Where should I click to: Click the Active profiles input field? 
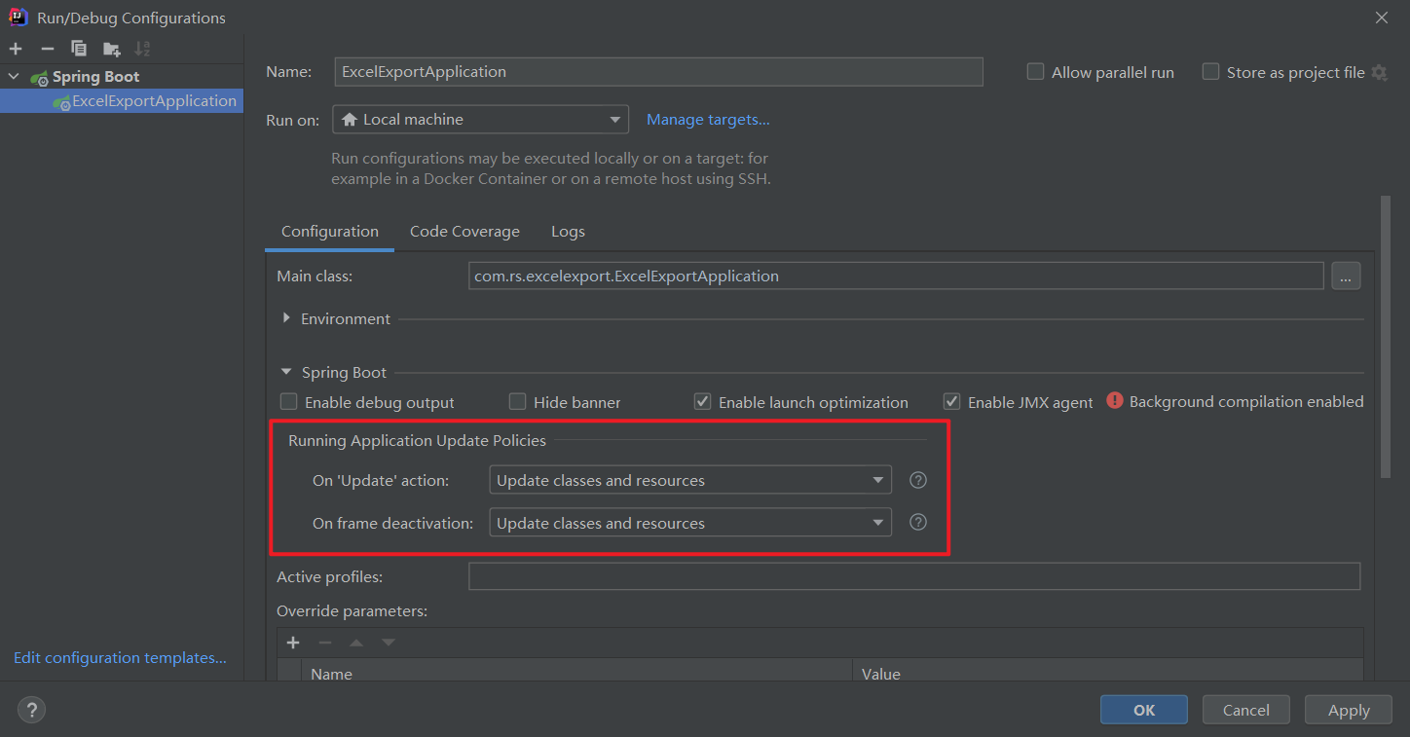point(914,576)
